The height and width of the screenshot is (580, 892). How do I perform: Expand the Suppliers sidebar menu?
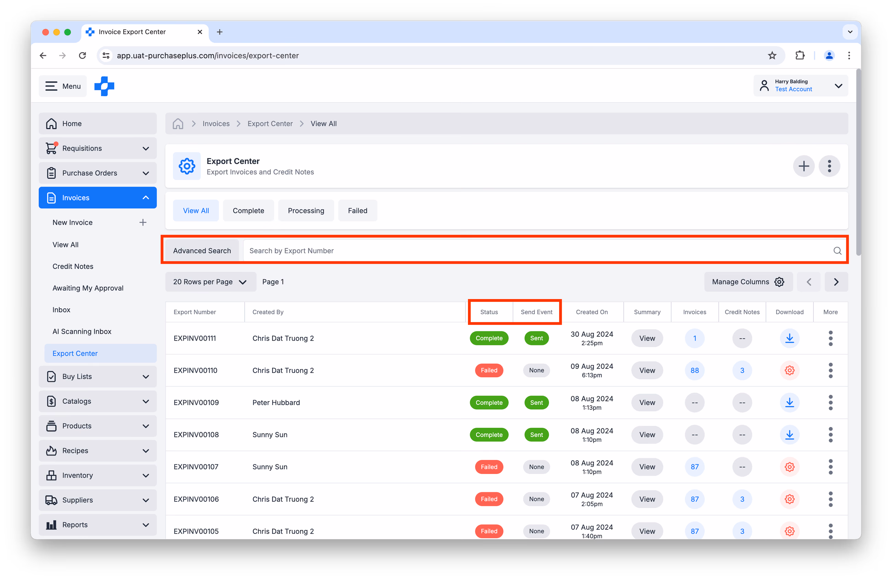pyautogui.click(x=98, y=500)
